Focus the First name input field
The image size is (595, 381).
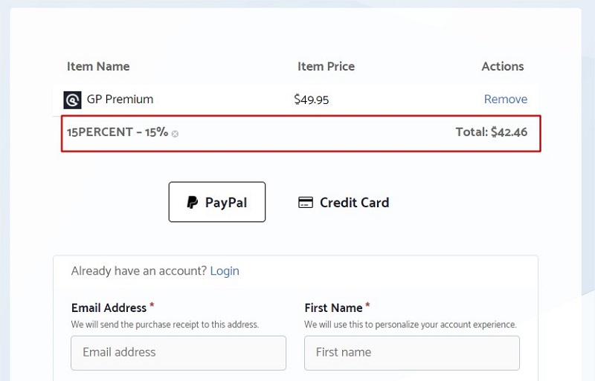pyautogui.click(x=412, y=353)
